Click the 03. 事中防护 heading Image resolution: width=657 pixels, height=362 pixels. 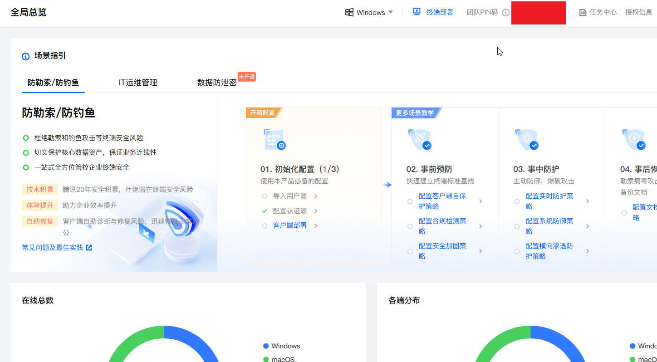click(536, 169)
